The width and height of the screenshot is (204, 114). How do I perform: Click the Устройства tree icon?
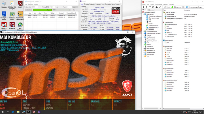(x=145, y=46)
